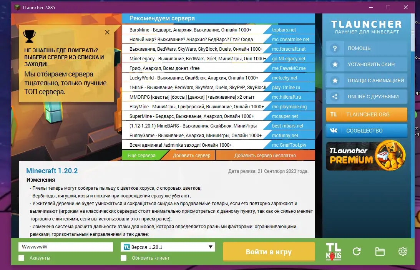Select BarsMine server row description
The height and width of the screenshot is (270, 420).
tap(191, 30)
